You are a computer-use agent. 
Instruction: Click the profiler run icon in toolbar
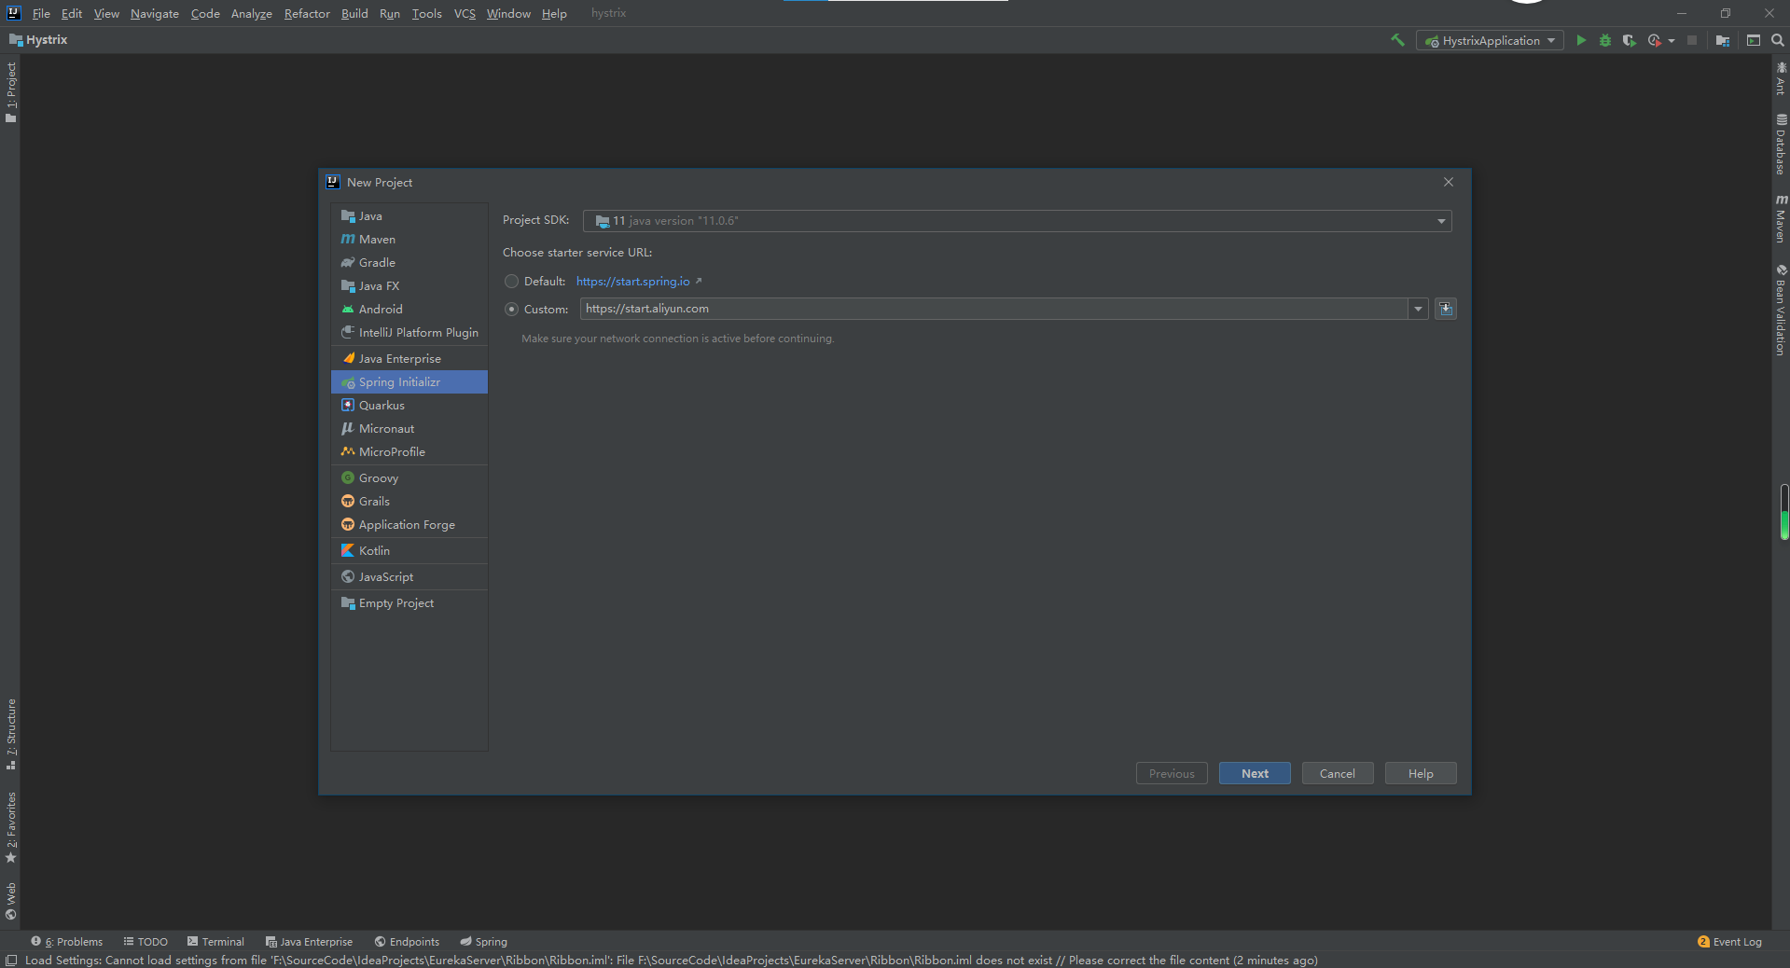(1654, 40)
